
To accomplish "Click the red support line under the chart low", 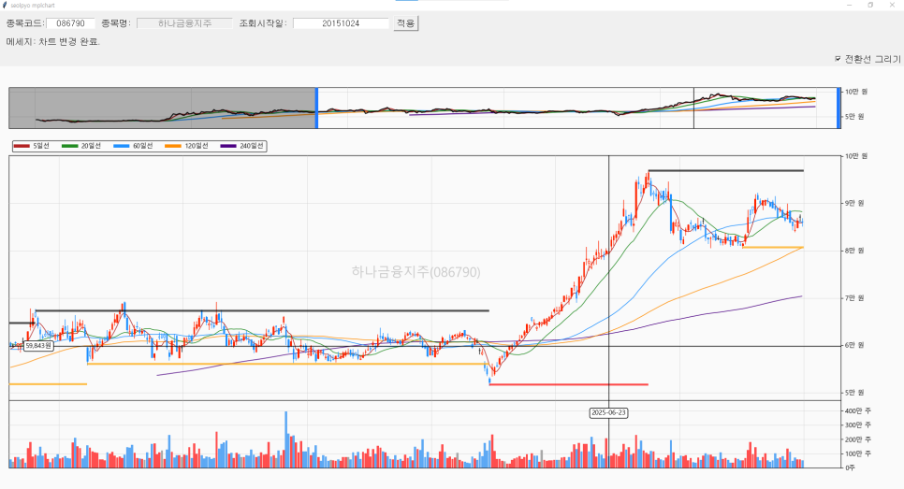I will coord(568,385).
